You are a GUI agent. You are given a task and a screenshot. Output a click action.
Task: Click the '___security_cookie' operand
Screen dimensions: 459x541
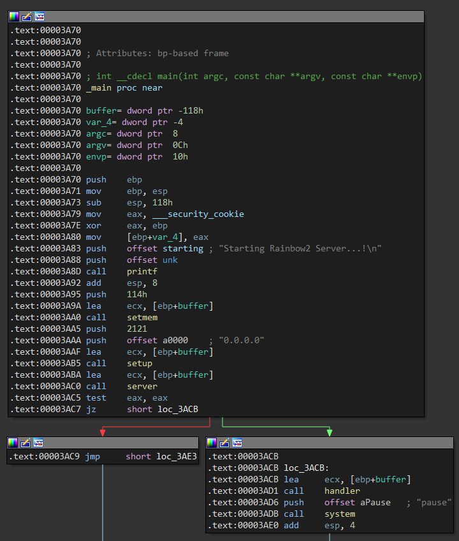(198, 214)
